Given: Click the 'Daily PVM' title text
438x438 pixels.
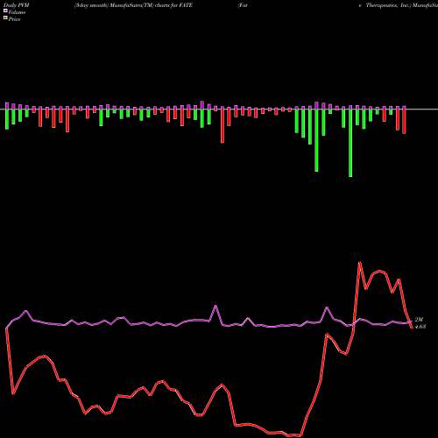Looking at the screenshot, I should [17, 5].
